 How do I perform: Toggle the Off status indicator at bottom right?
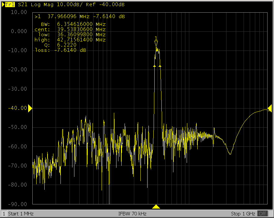pyautogui.click(x=262, y=214)
